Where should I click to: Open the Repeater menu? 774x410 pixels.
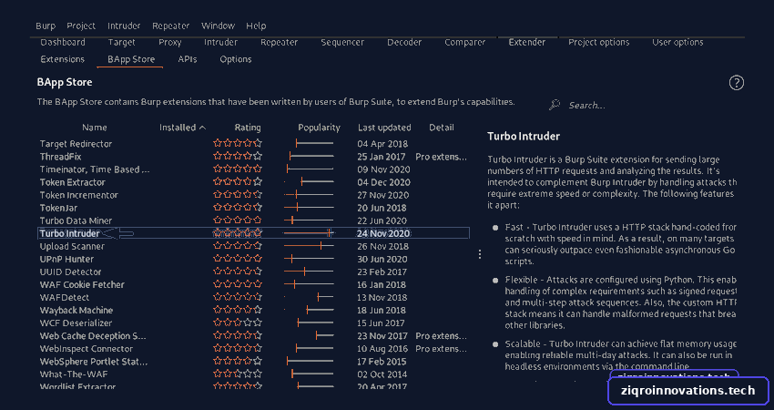171,26
